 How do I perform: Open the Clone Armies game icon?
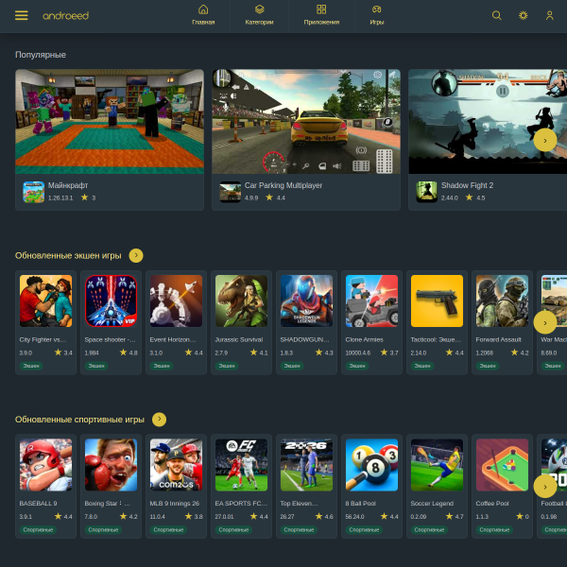pyautogui.click(x=371, y=301)
